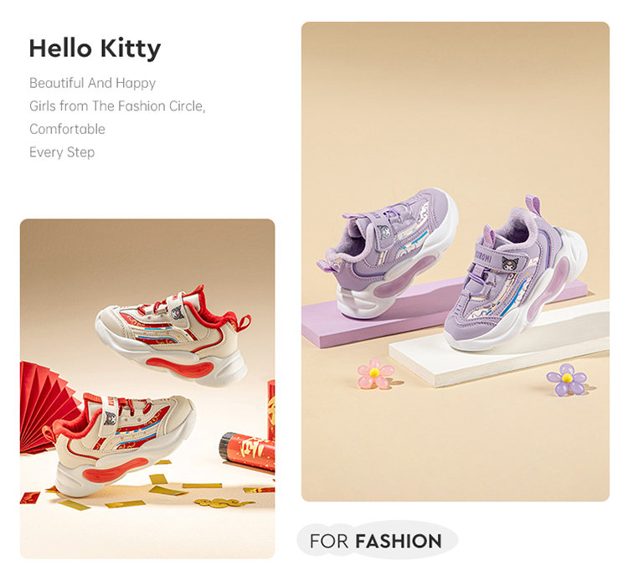Click the purple flower decoration

pos(566,379)
